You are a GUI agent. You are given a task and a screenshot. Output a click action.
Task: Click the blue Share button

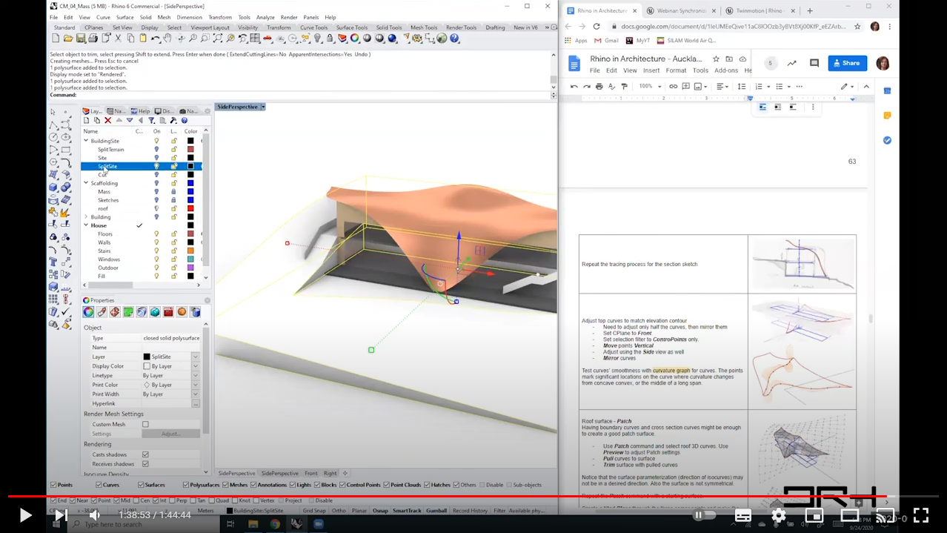tap(848, 64)
